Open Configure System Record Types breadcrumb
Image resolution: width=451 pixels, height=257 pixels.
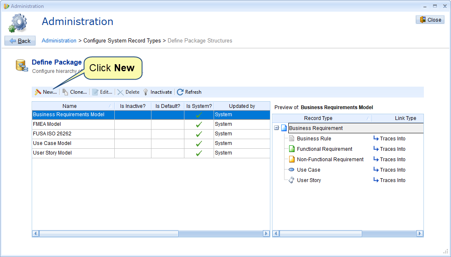[x=122, y=40]
